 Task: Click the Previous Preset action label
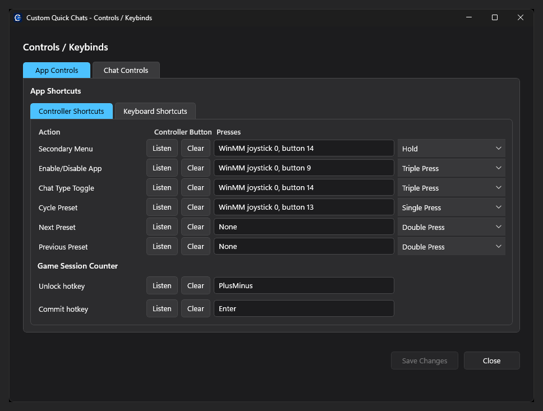(63, 247)
